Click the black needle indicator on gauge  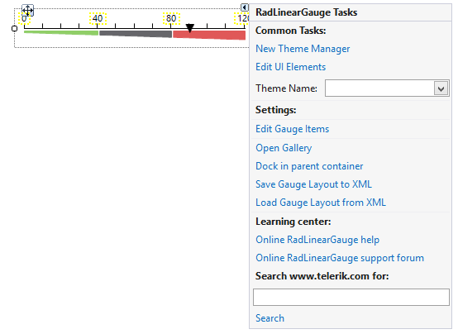(190, 28)
